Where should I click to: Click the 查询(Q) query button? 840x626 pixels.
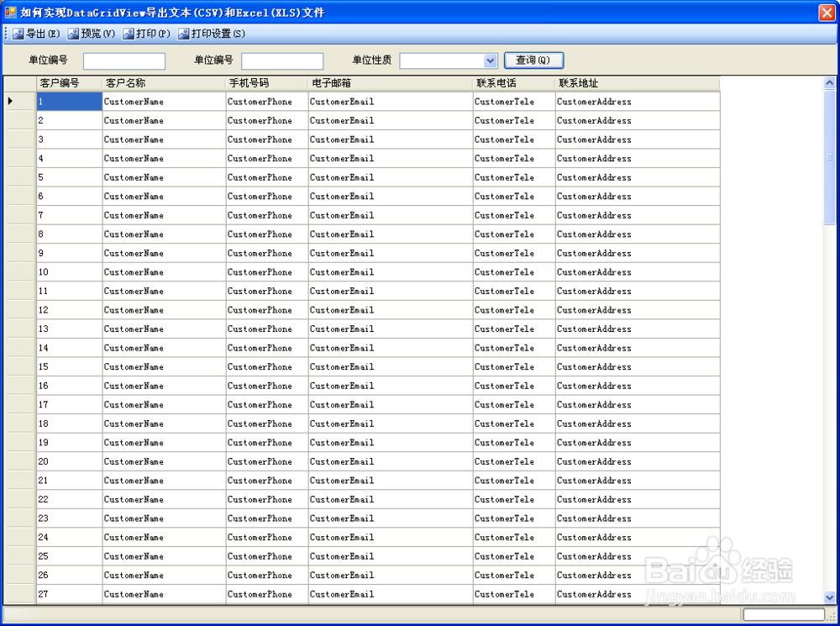point(534,60)
